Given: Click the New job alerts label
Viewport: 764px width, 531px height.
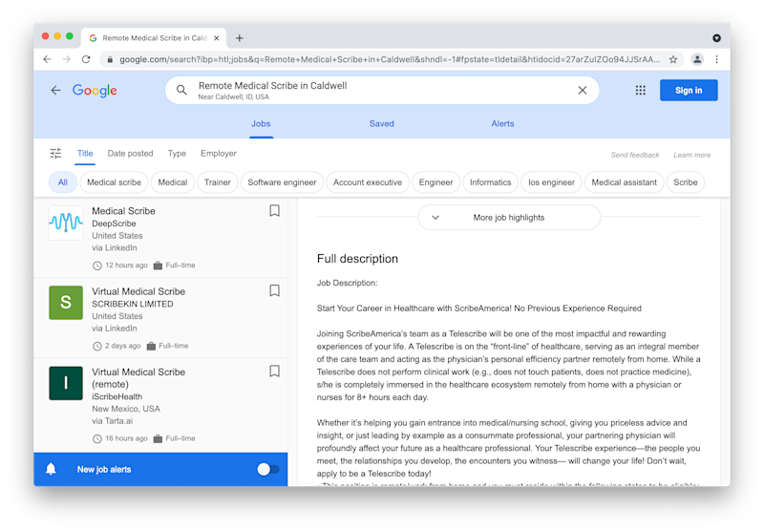Looking at the screenshot, I should click(x=104, y=469).
